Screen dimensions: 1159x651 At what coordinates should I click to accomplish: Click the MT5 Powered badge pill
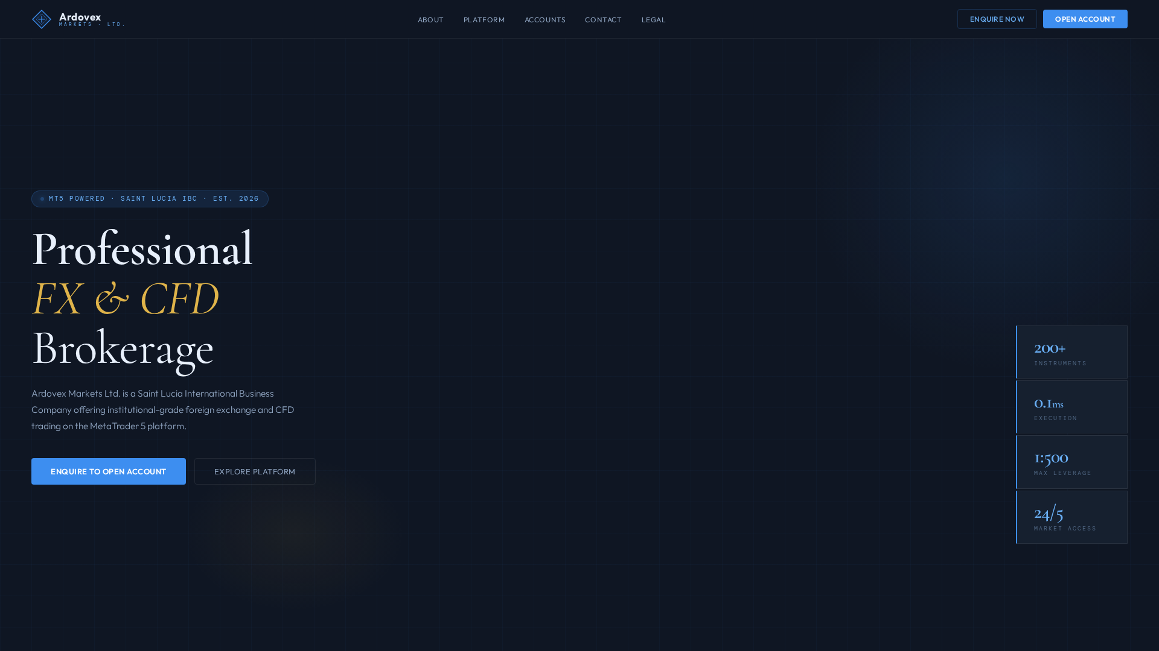[x=150, y=199]
